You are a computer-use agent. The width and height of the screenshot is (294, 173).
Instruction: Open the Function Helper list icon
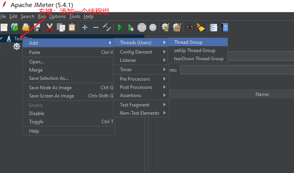[x=213, y=27]
